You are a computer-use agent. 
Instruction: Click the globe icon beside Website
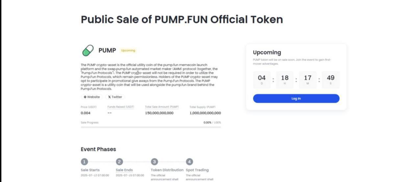point(85,97)
